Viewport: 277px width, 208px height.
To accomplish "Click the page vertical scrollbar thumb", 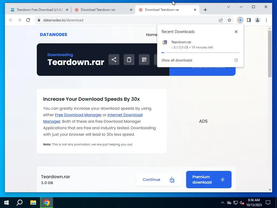I will [270, 54].
